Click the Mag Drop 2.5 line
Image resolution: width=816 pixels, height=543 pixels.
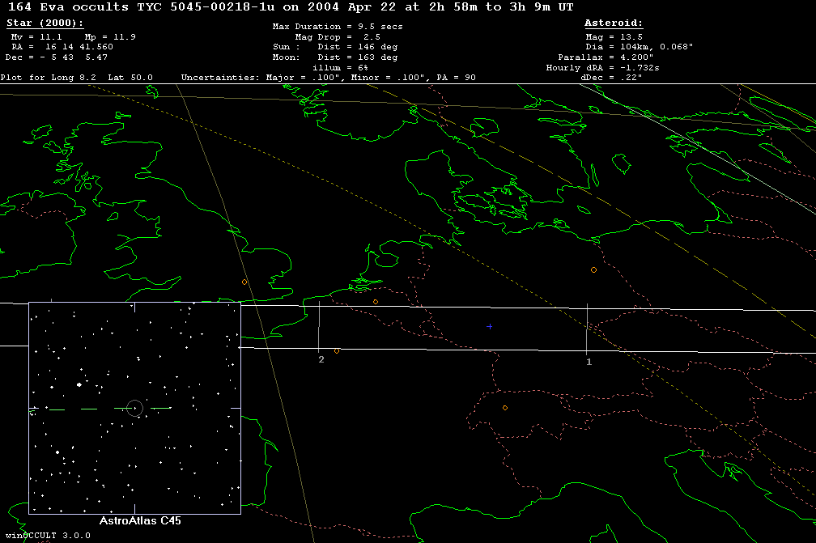pyautogui.click(x=337, y=37)
